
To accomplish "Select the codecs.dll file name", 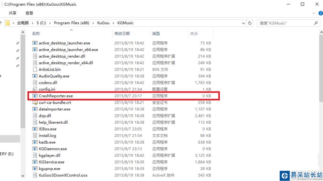I will click(x=48, y=82).
